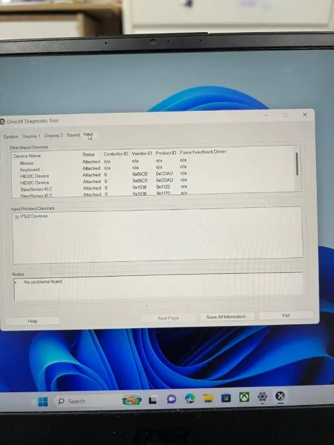The image size is (334, 445).
Task: Click the Vendor ID column header
Action: click(x=142, y=153)
